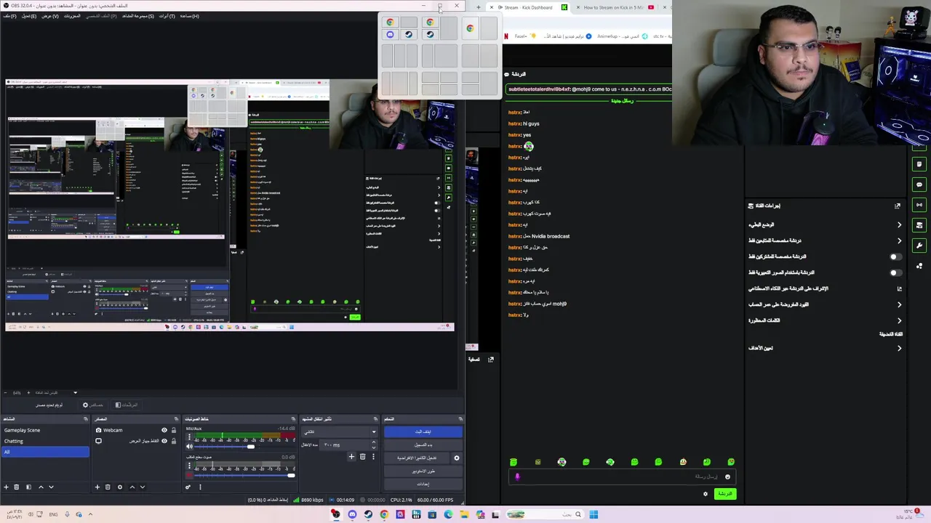Move selected scene up arrow

coord(41,487)
